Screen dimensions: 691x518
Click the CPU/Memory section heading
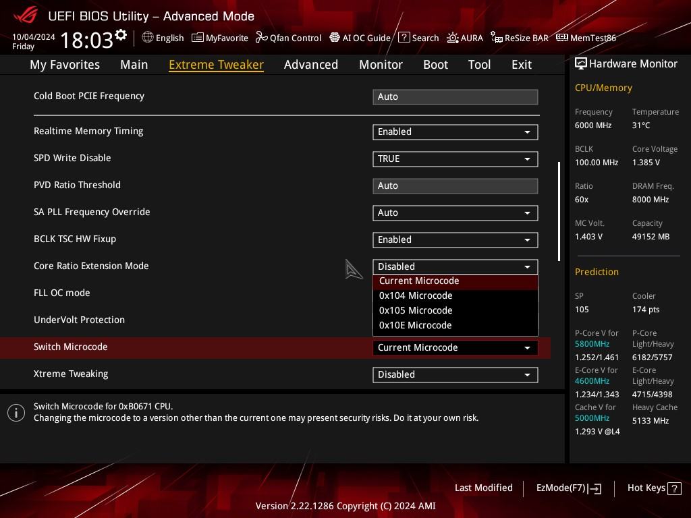click(x=603, y=88)
